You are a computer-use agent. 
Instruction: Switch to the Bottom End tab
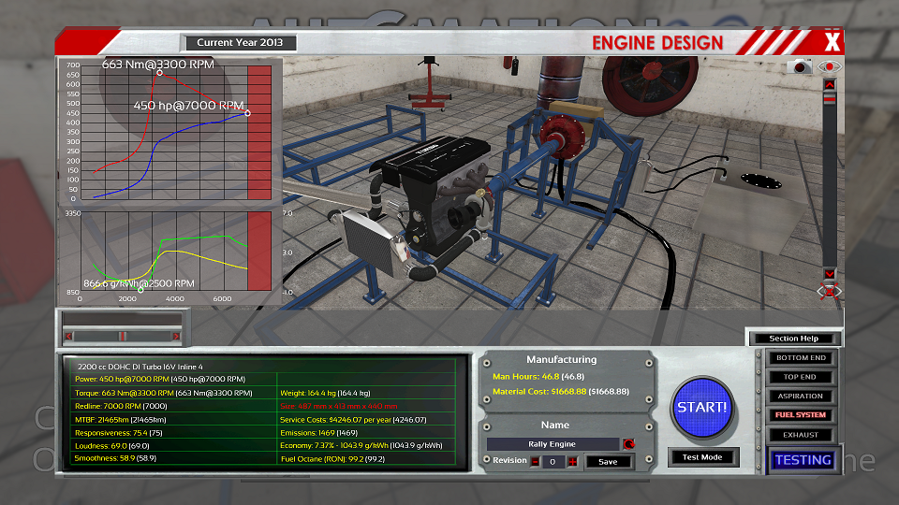(x=801, y=358)
